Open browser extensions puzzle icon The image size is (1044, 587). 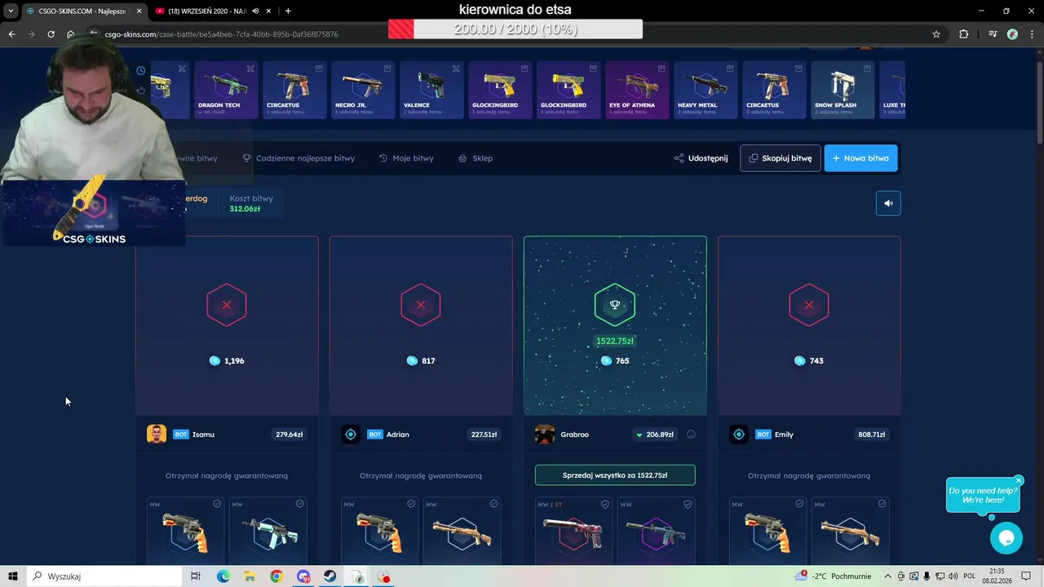click(963, 34)
